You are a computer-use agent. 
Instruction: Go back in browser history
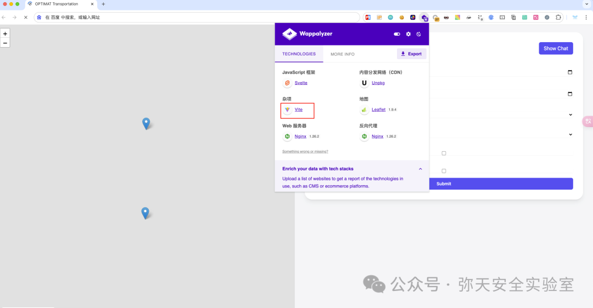tap(4, 18)
